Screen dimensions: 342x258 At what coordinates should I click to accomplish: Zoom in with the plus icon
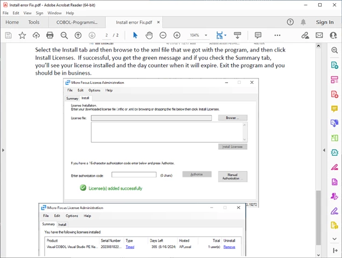coord(177,35)
